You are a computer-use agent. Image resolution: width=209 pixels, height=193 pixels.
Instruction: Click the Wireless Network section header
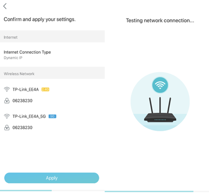(52, 73)
